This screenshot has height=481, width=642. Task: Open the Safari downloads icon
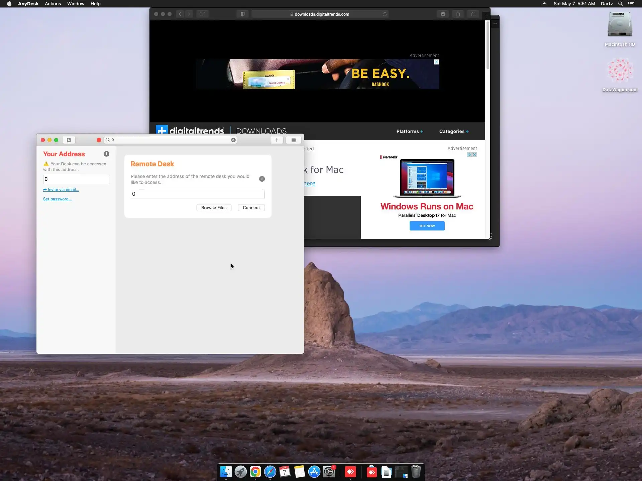tap(443, 14)
